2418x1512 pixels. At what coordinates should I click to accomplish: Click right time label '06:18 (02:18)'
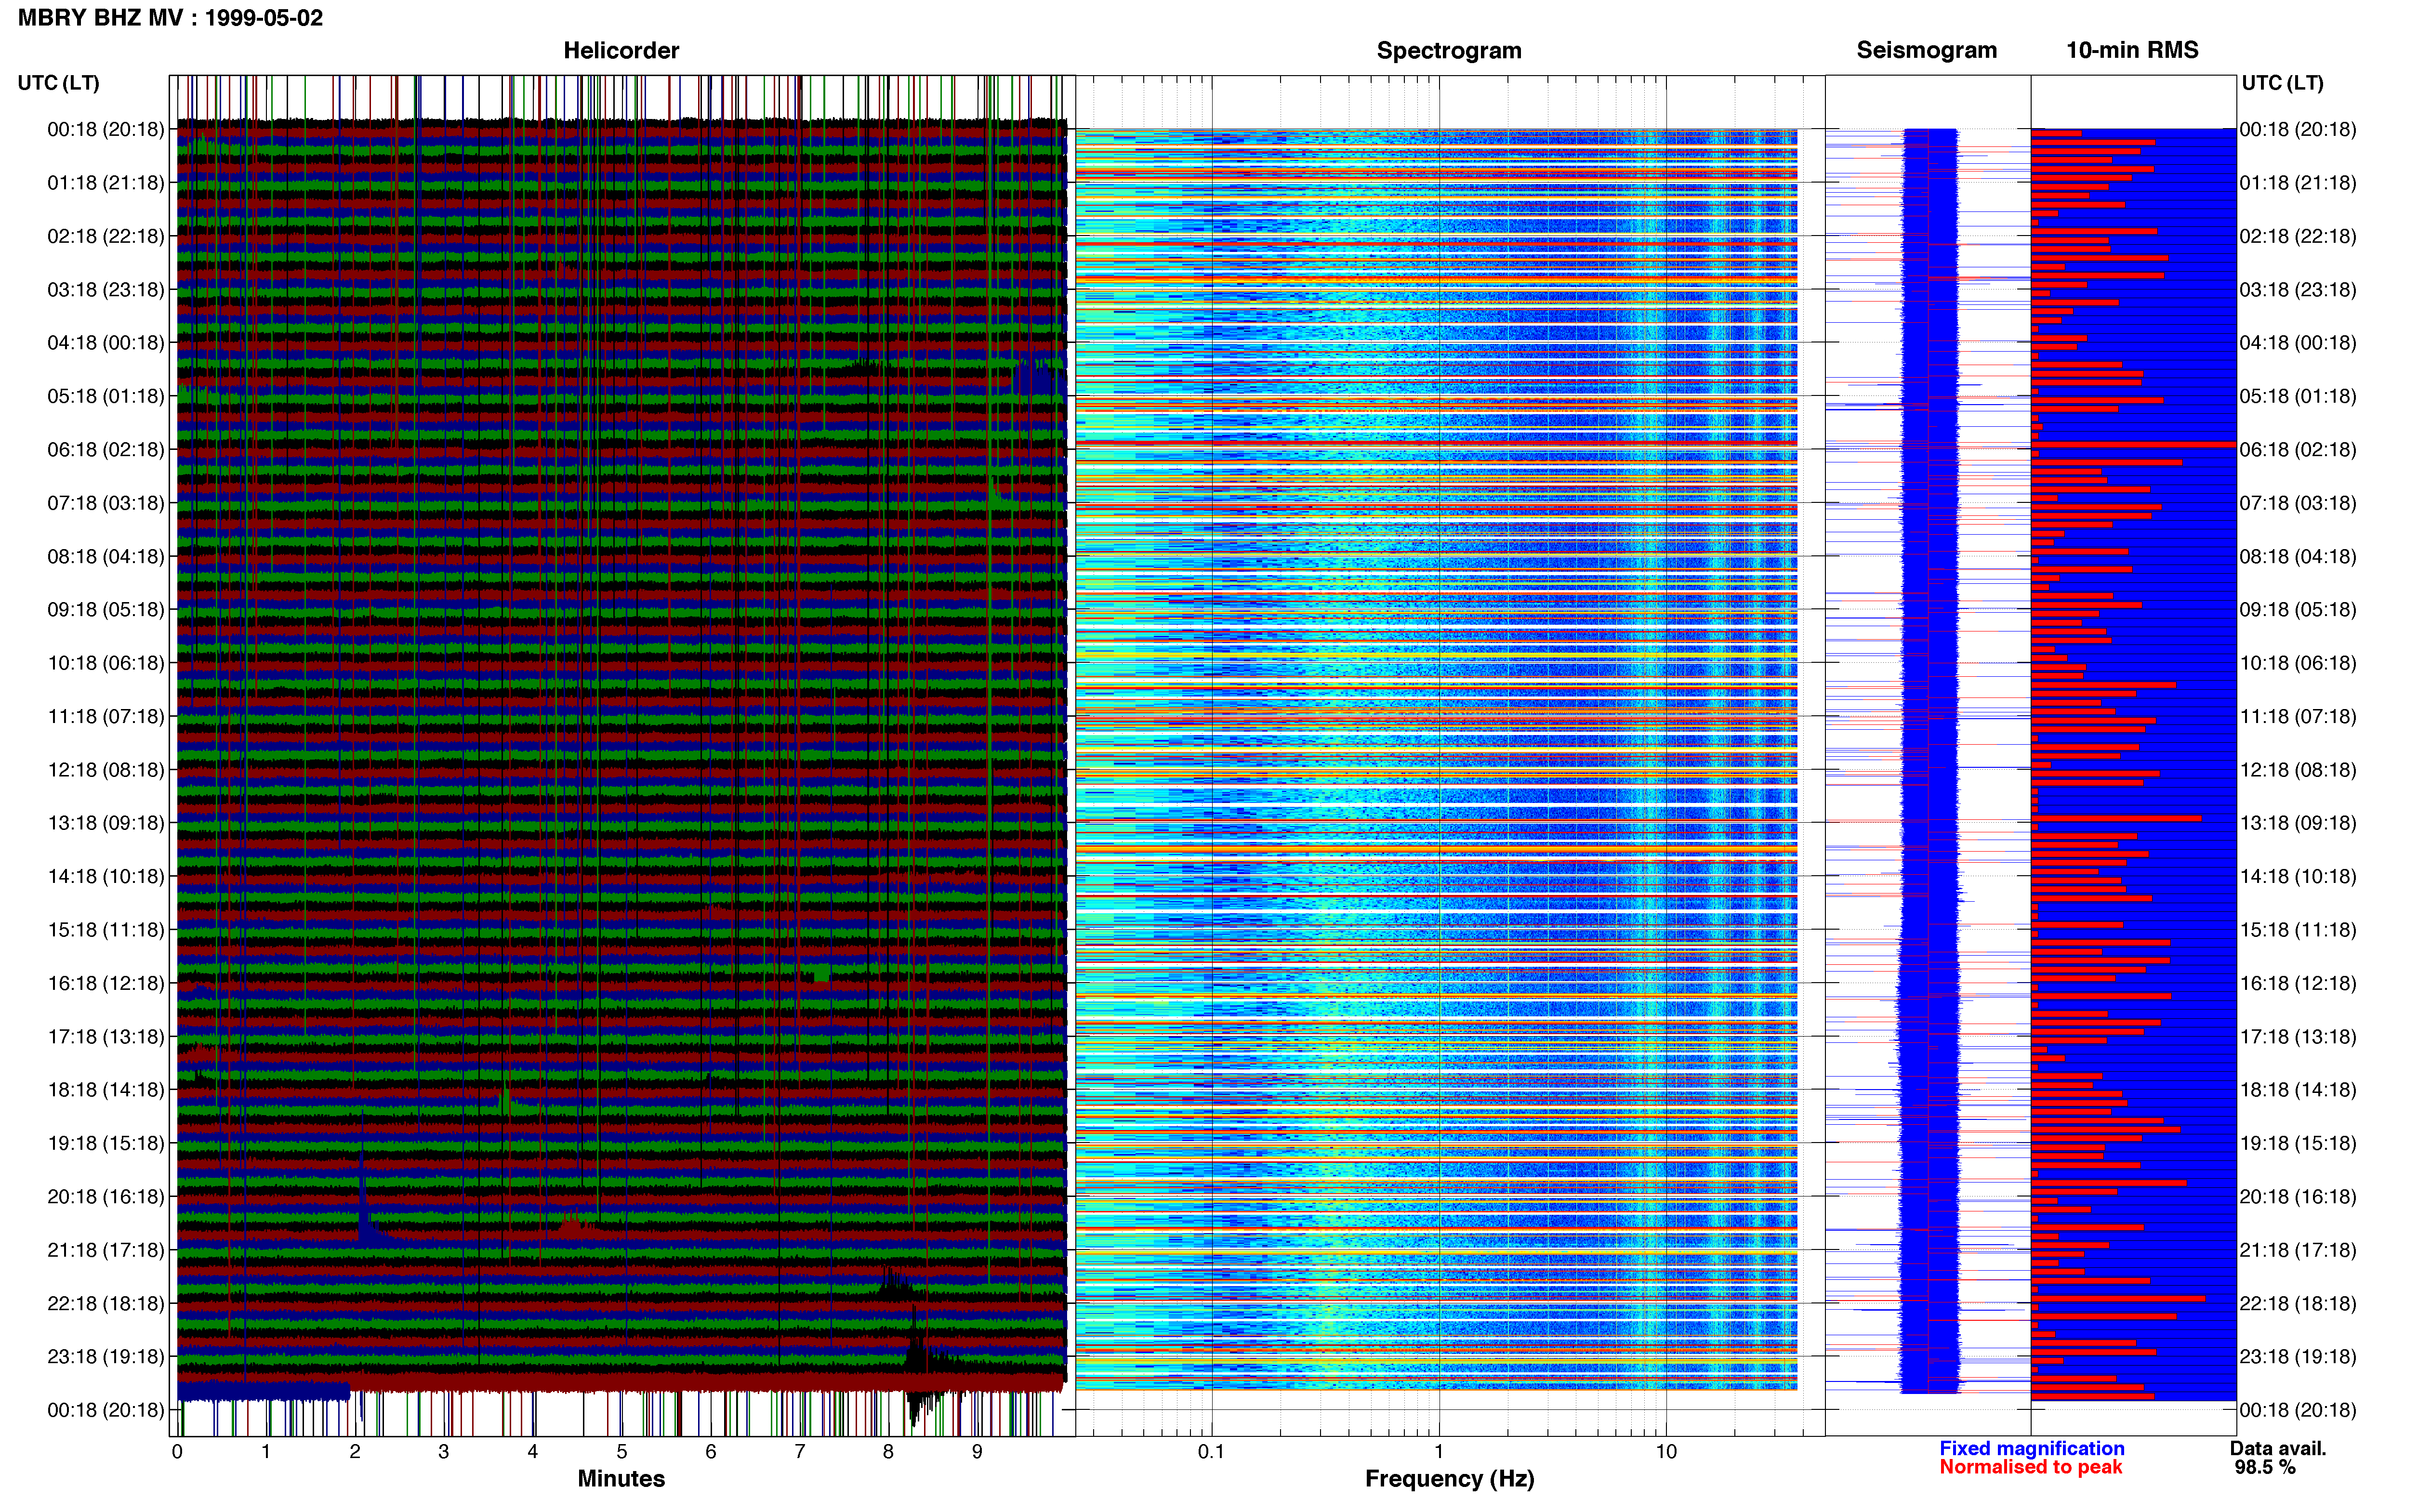2298,450
